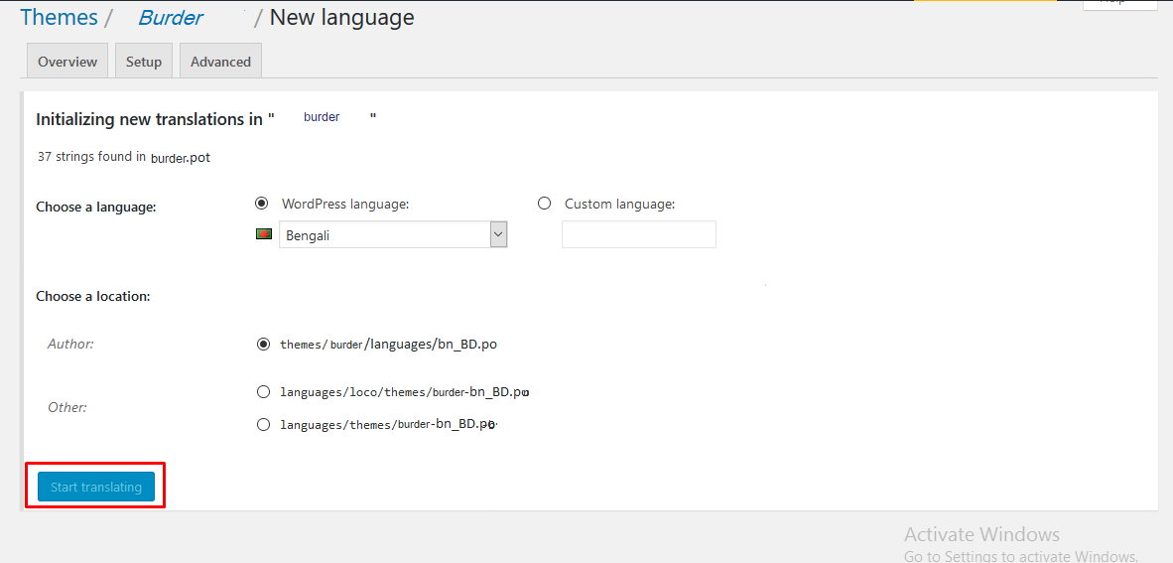Select the WordPress language radio button
The height and width of the screenshot is (563, 1173).
pos(262,203)
